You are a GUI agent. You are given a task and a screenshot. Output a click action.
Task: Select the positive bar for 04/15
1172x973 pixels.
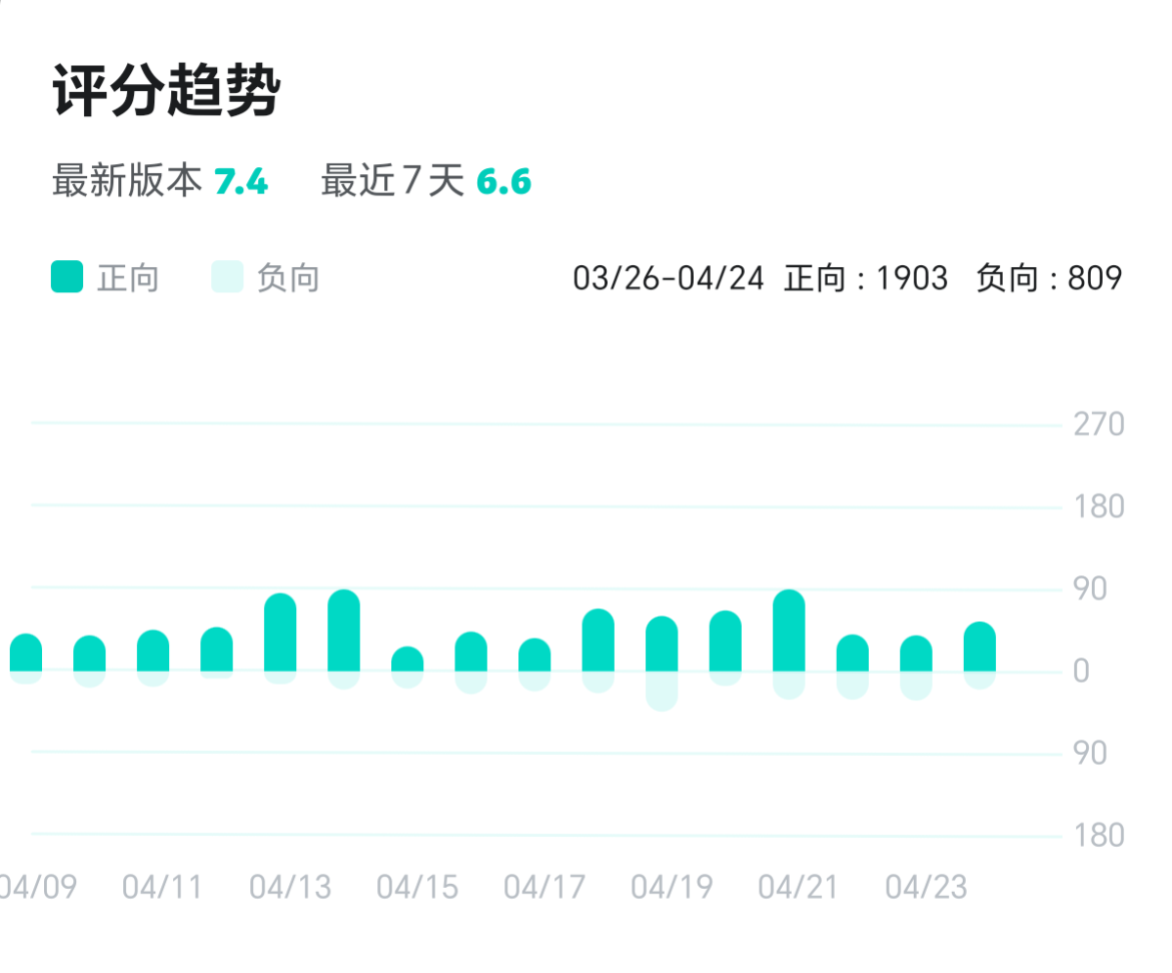408,659
